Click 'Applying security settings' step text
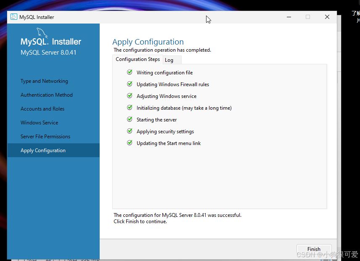Screen dimensions: 360x261 tap(165, 132)
